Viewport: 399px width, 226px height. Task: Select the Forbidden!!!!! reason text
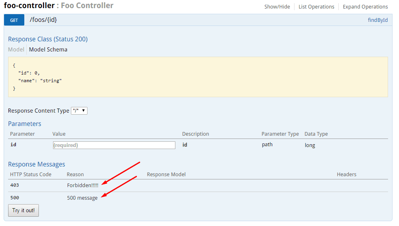pos(83,185)
